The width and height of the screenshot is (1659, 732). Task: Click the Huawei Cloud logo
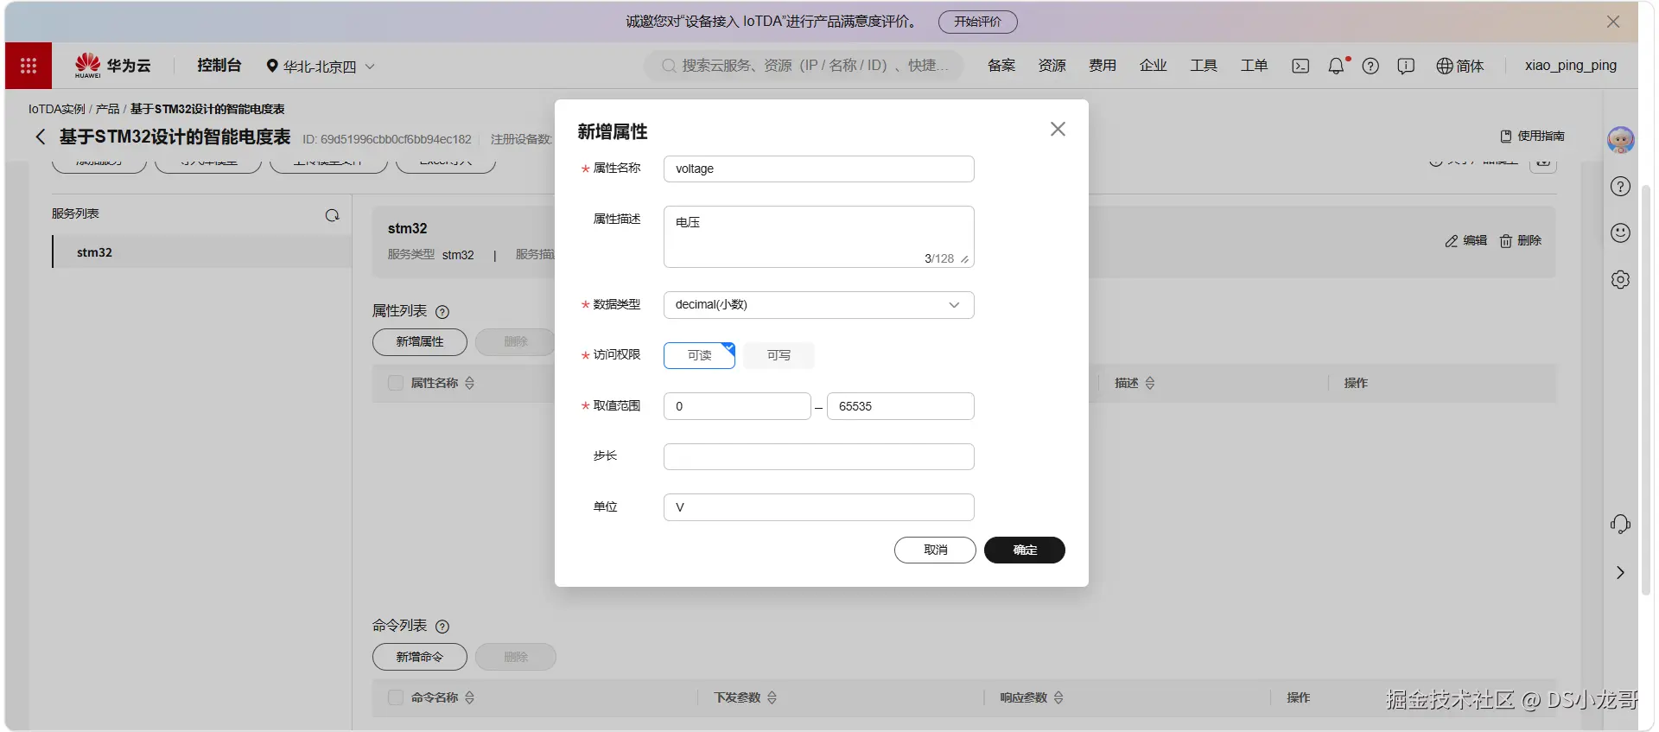click(x=112, y=66)
